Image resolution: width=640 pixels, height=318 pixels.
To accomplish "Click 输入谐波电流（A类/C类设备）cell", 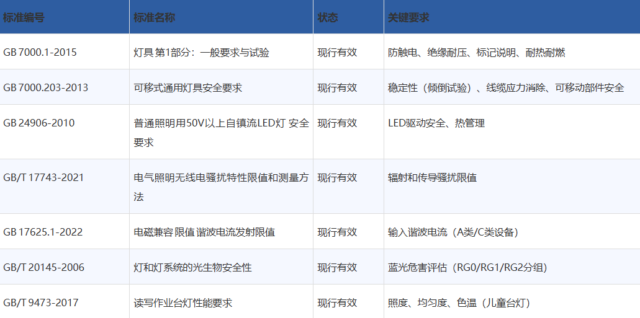I will pos(512,232).
